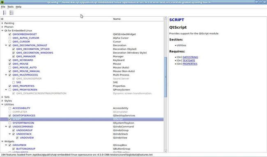
Task: Uncheck the QWS_KEYBOARD checkbox
Action: [x=10, y=60]
